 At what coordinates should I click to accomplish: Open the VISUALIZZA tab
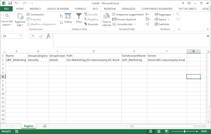[x=129, y=9]
